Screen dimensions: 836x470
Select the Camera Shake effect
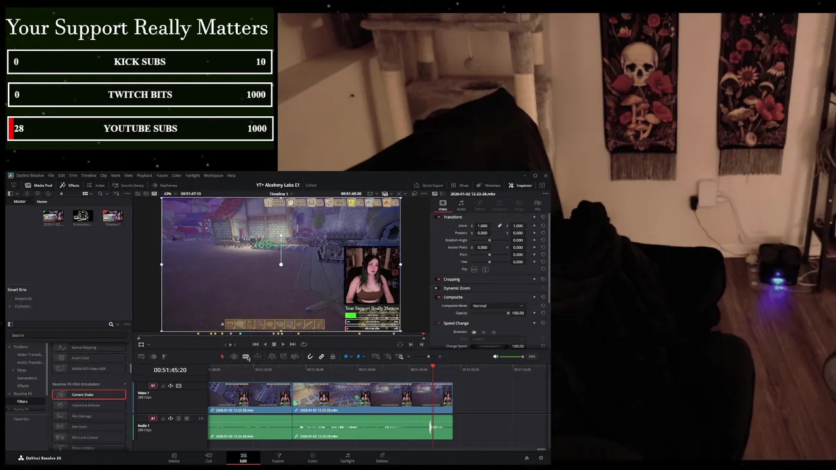click(x=89, y=395)
